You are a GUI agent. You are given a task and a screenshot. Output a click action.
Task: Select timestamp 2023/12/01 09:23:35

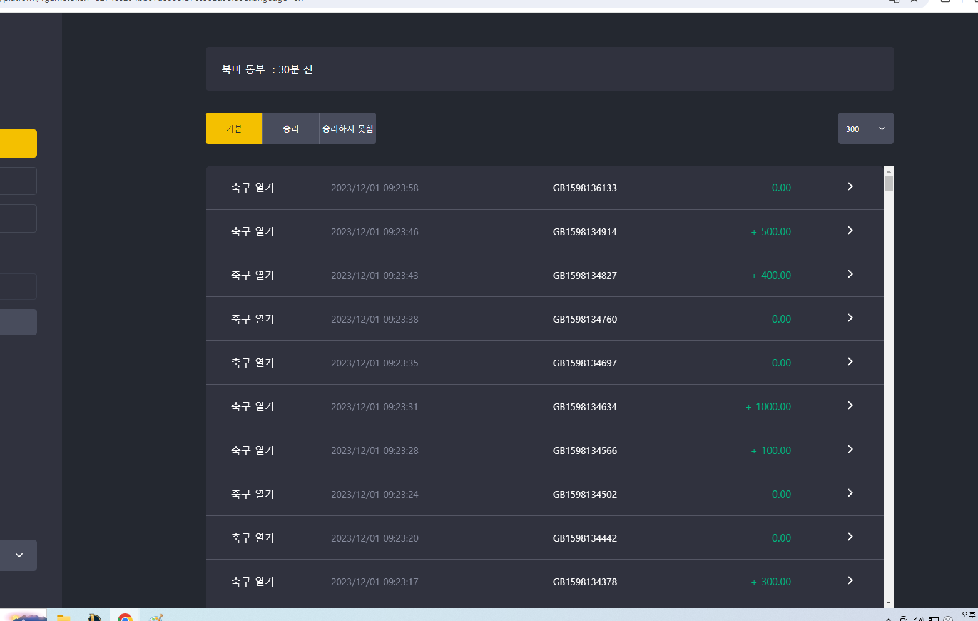click(375, 363)
